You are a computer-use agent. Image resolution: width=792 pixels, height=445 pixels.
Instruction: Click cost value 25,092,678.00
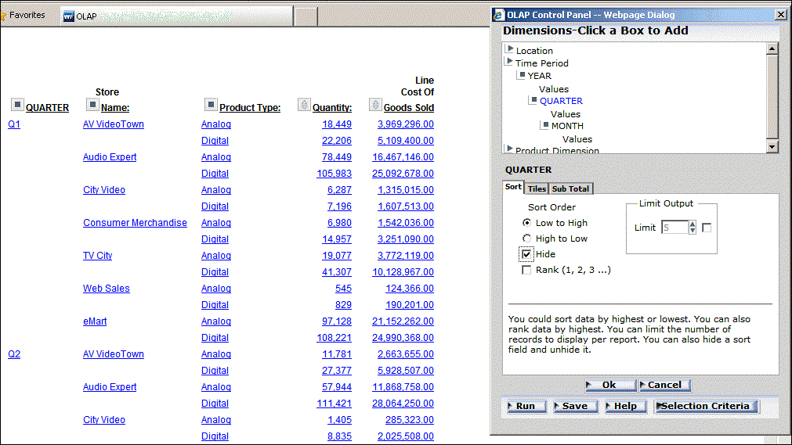(x=403, y=174)
